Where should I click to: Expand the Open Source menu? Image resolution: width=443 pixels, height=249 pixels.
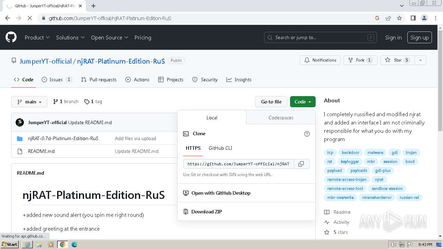coord(109,37)
